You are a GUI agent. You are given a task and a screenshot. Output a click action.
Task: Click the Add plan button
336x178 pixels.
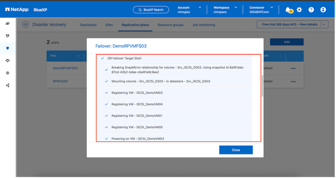287,42
